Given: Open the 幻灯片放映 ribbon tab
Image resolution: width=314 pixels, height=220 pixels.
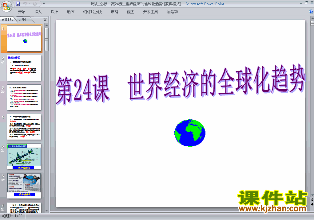Looking at the screenshot, I should [93, 12].
